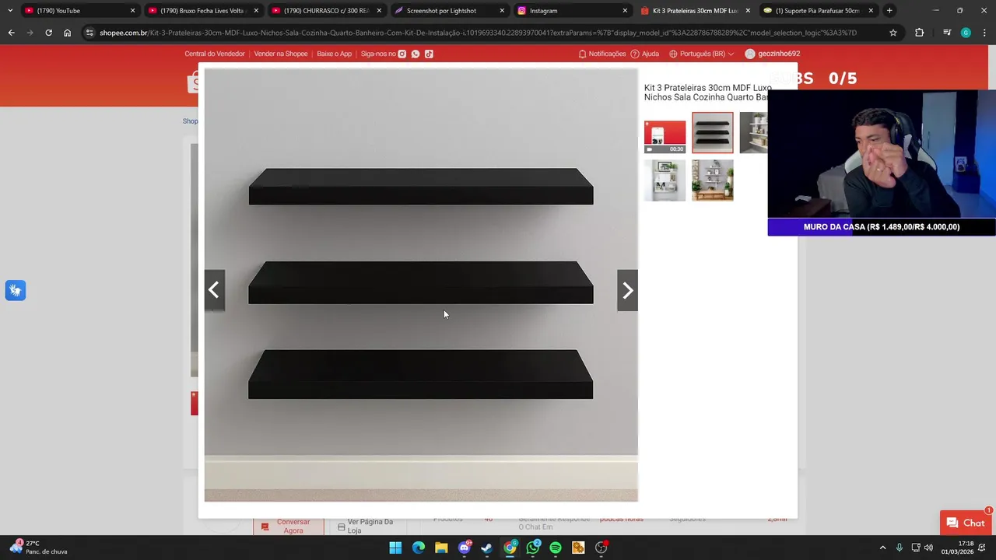View site information for shopee.com.br
Image resolution: width=996 pixels, height=560 pixels.
point(90,33)
